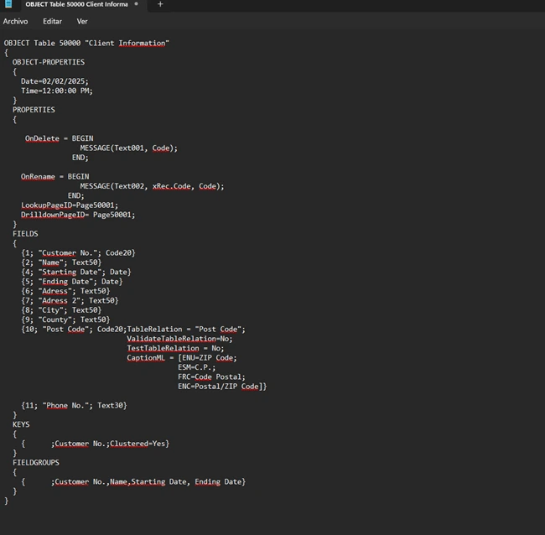Click the field 2 "Name" Text50 line
This screenshot has height=535, width=545.
tap(61, 262)
